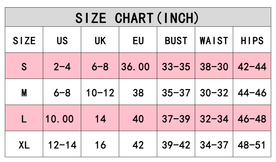Select the WAIST column header

(x=214, y=40)
